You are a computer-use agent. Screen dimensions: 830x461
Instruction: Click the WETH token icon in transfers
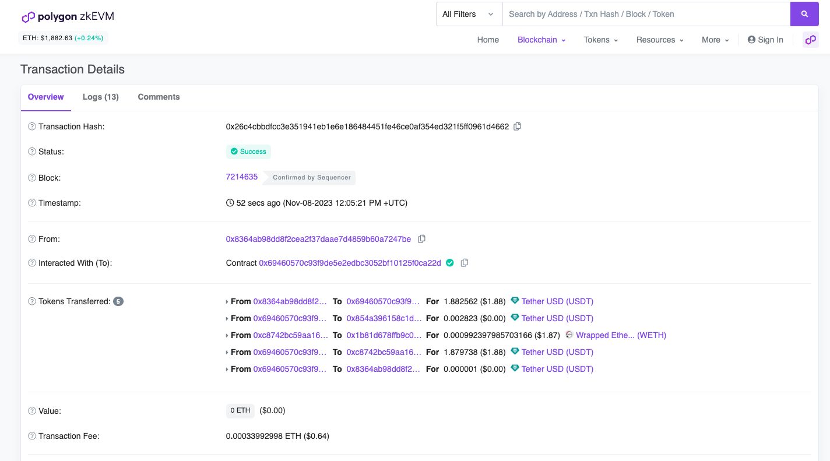tap(569, 335)
